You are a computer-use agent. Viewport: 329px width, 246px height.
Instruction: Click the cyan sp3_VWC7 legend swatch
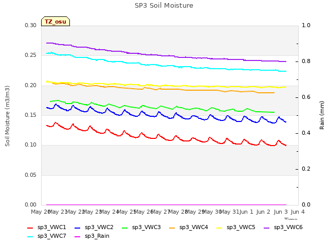(30, 237)
